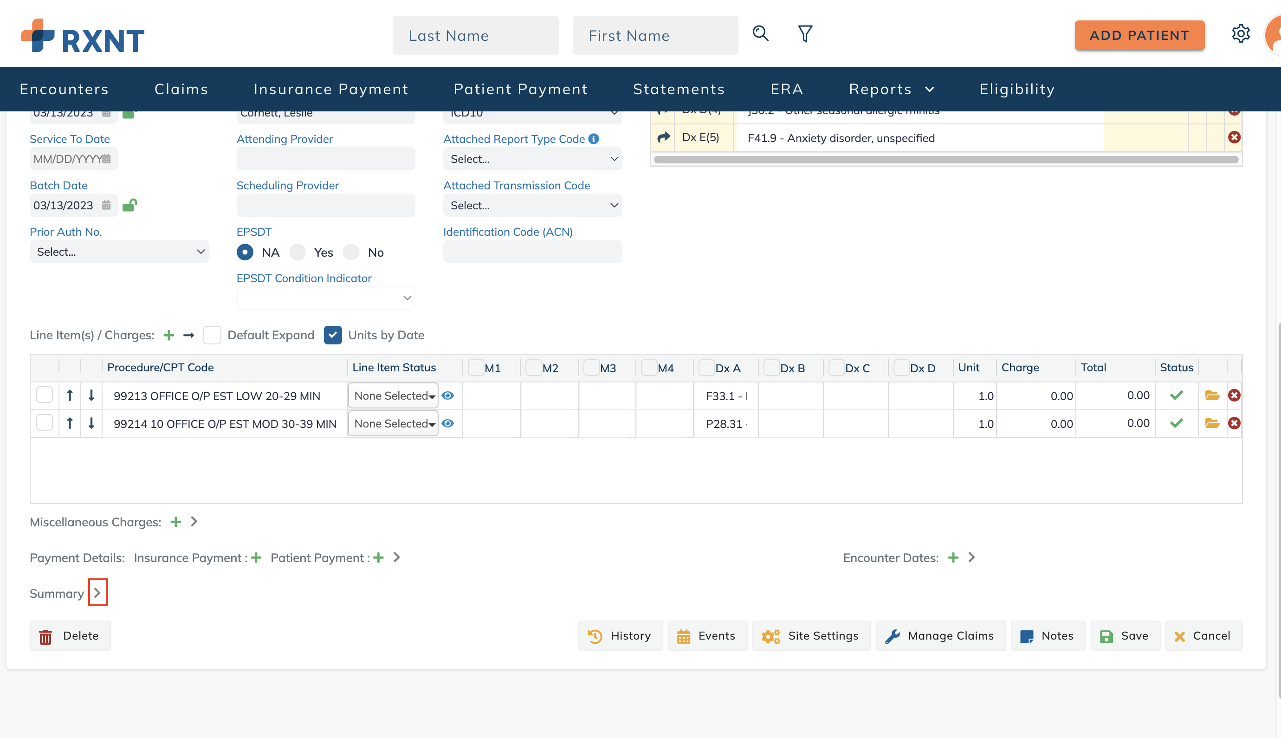This screenshot has height=738, width=1281.
Task: Open folder icon for 99214 row
Action: [1211, 423]
